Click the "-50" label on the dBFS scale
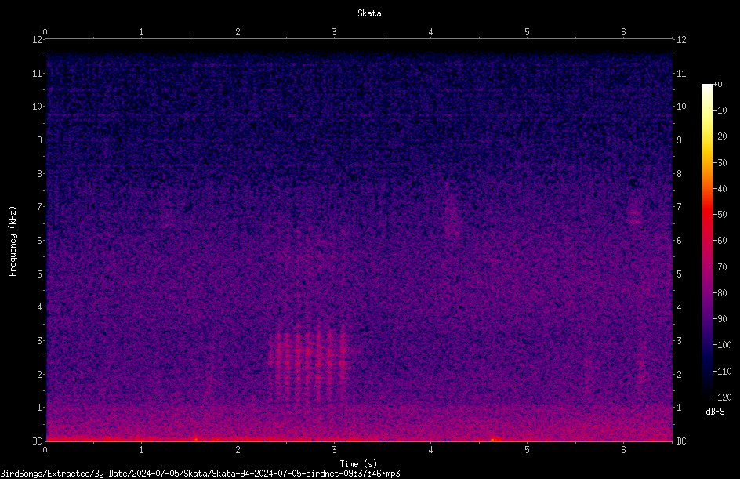740x479 pixels. pos(720,214)
